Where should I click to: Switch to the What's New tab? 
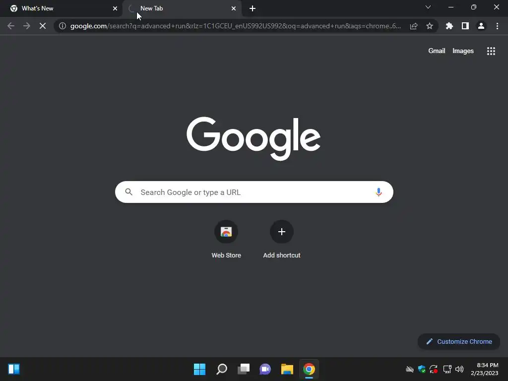click(61, 8)
